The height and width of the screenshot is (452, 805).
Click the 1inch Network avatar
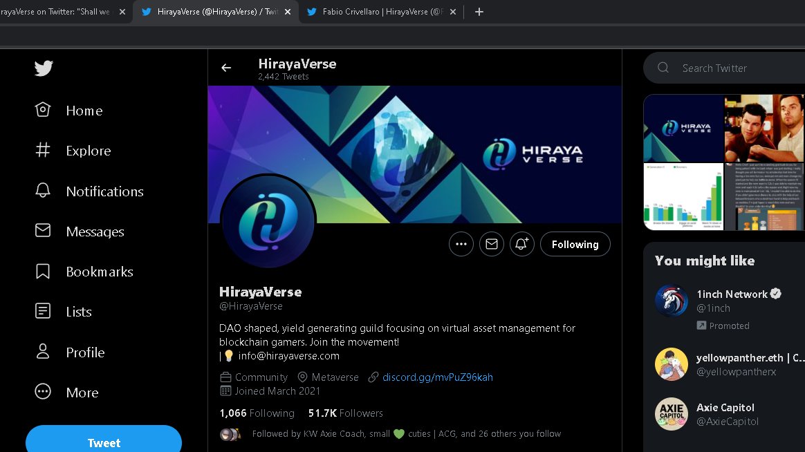click(672, 301)
